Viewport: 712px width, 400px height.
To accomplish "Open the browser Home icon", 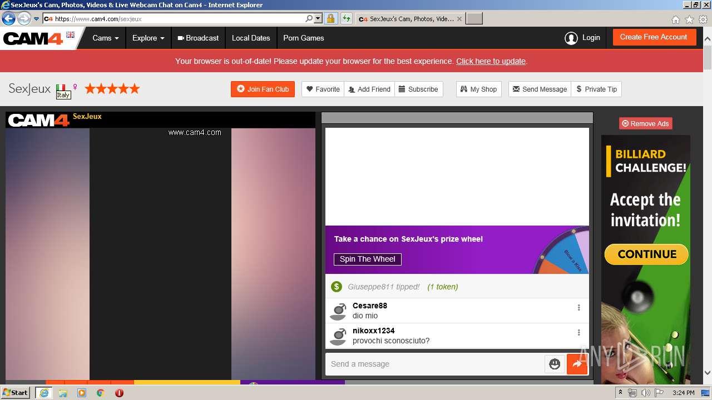I will click(675, 19).
